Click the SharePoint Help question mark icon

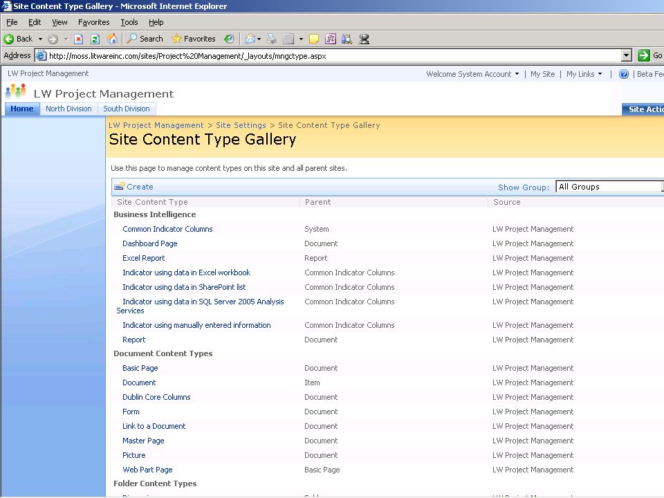pyautogui.click(x=624, y=74)
